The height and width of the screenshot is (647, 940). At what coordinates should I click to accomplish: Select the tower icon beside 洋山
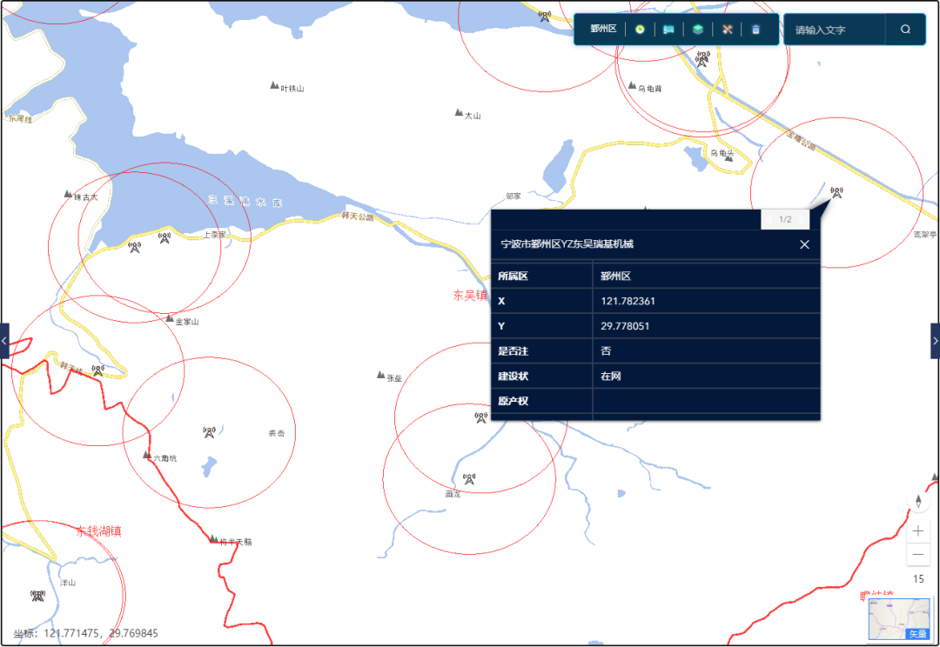coord(37,596)
